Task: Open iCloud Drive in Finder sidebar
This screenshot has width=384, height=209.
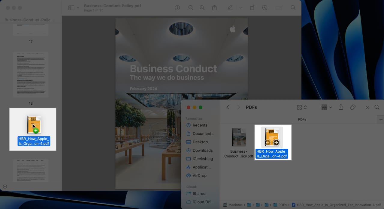Action: [x=200, y=202]
